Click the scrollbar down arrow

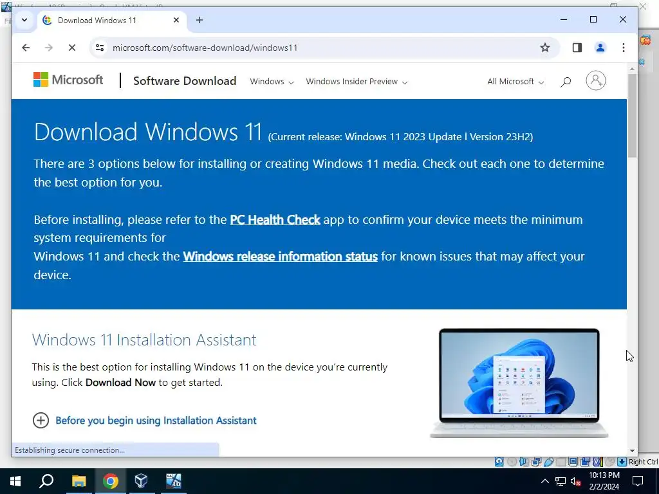point(632,451)
